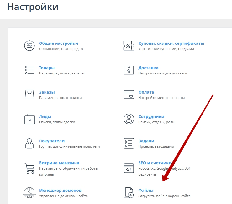
Task: Click the briefcase icon next to Лиды
Action: 29,119
